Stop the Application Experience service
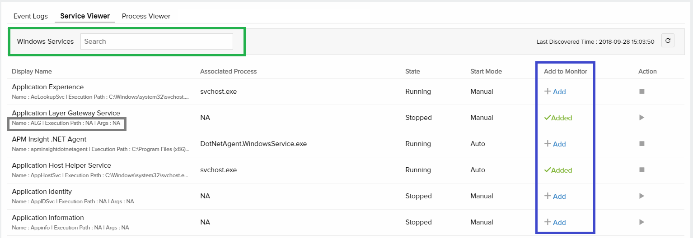Screen dimensions: 693x238 point(641,92)
